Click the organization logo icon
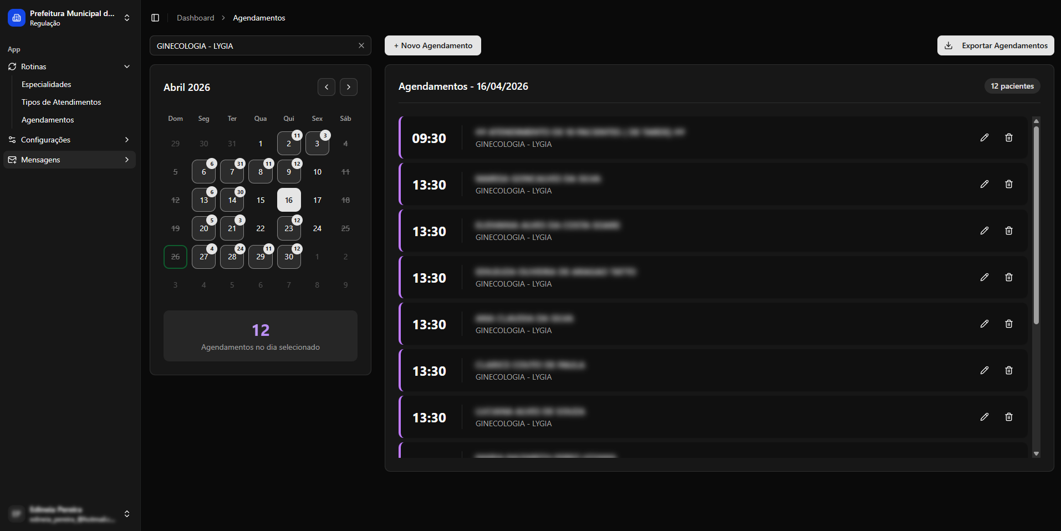This screenshot has width=1061, height=531. (x=17, y=18)
